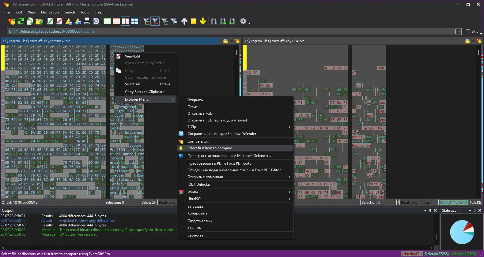Go to previous difference with white up arrow

184,21
